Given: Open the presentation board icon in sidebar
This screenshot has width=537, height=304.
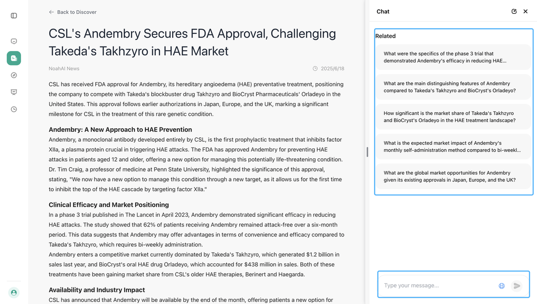Looking at the screenshot, I should point(13,92).
